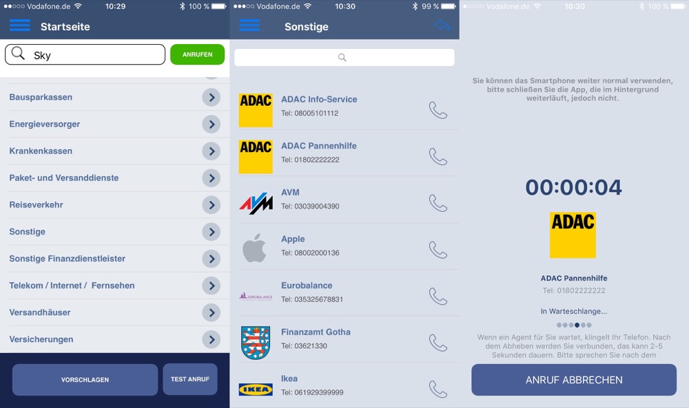Tap phone icon beside Apple entry

pyautogui.click(x=438, y=250)
